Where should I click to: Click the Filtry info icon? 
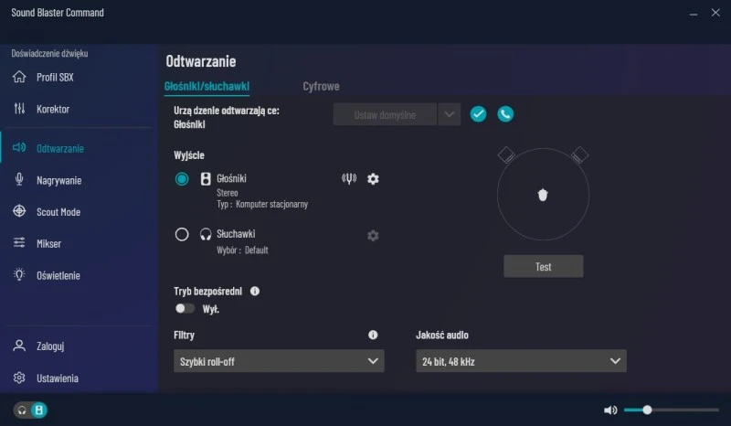point(373,335)
